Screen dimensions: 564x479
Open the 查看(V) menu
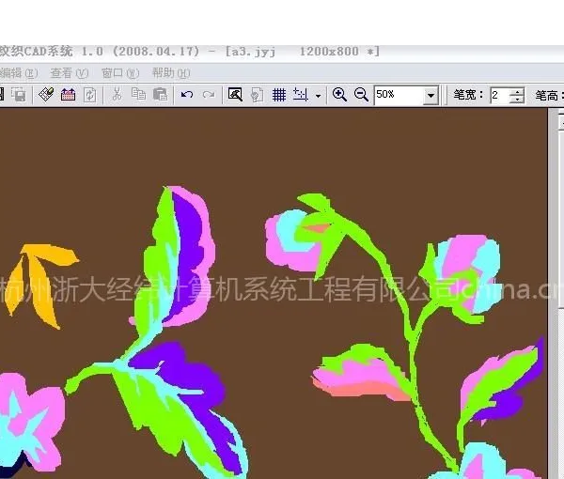(x=69, y=73)
